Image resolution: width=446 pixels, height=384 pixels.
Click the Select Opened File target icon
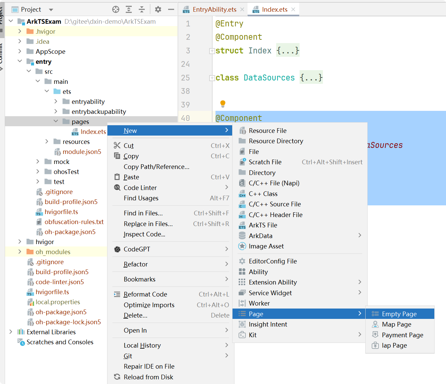click(116, 9)
